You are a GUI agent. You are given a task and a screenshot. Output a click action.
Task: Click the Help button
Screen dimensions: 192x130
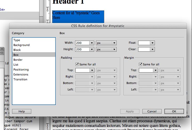[x=22, y=111]
